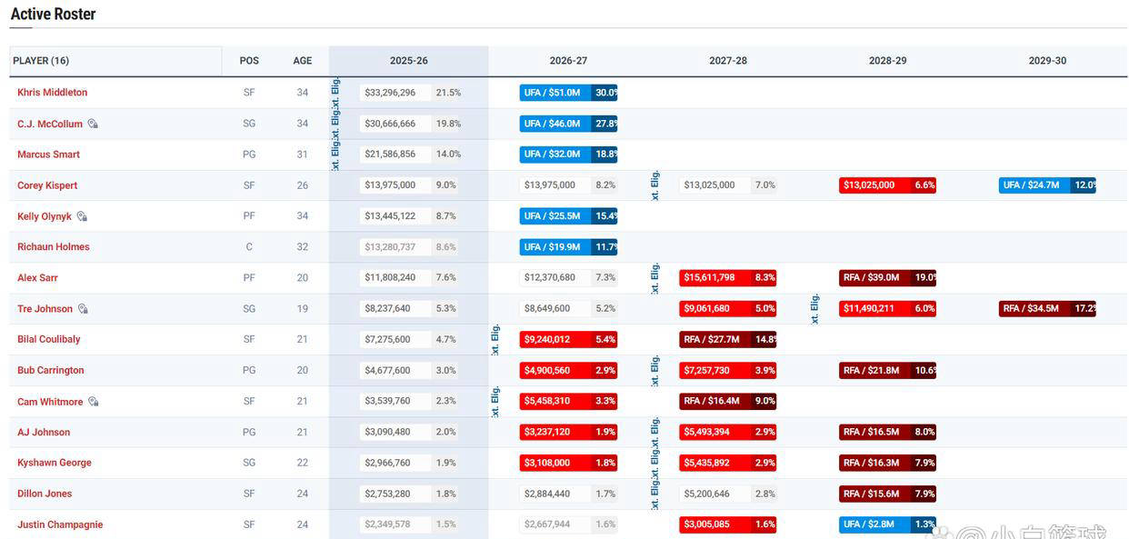1129x539 pixels.
Task: Click Justin Champagnie's UFA / $2.8M badge
Action: 887,524
